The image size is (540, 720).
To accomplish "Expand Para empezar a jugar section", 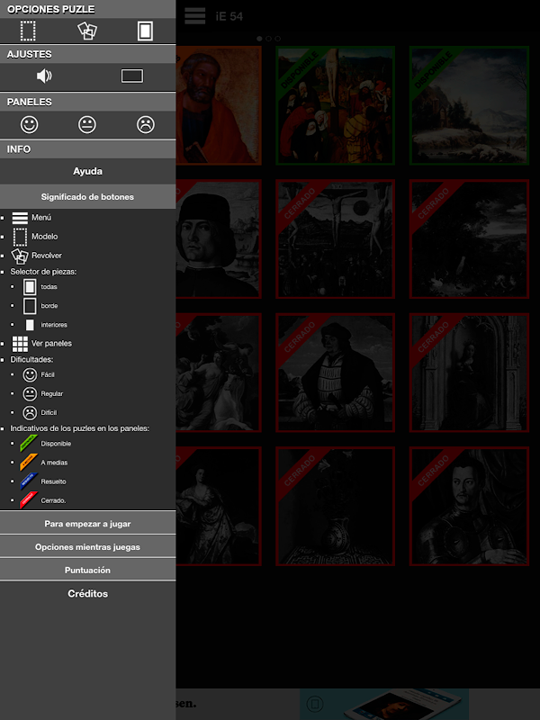I will point(87,524).
